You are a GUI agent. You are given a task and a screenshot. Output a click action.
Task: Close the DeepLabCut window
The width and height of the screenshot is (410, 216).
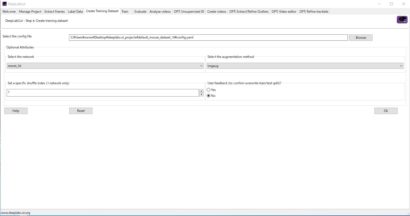[x=404, y=4]
